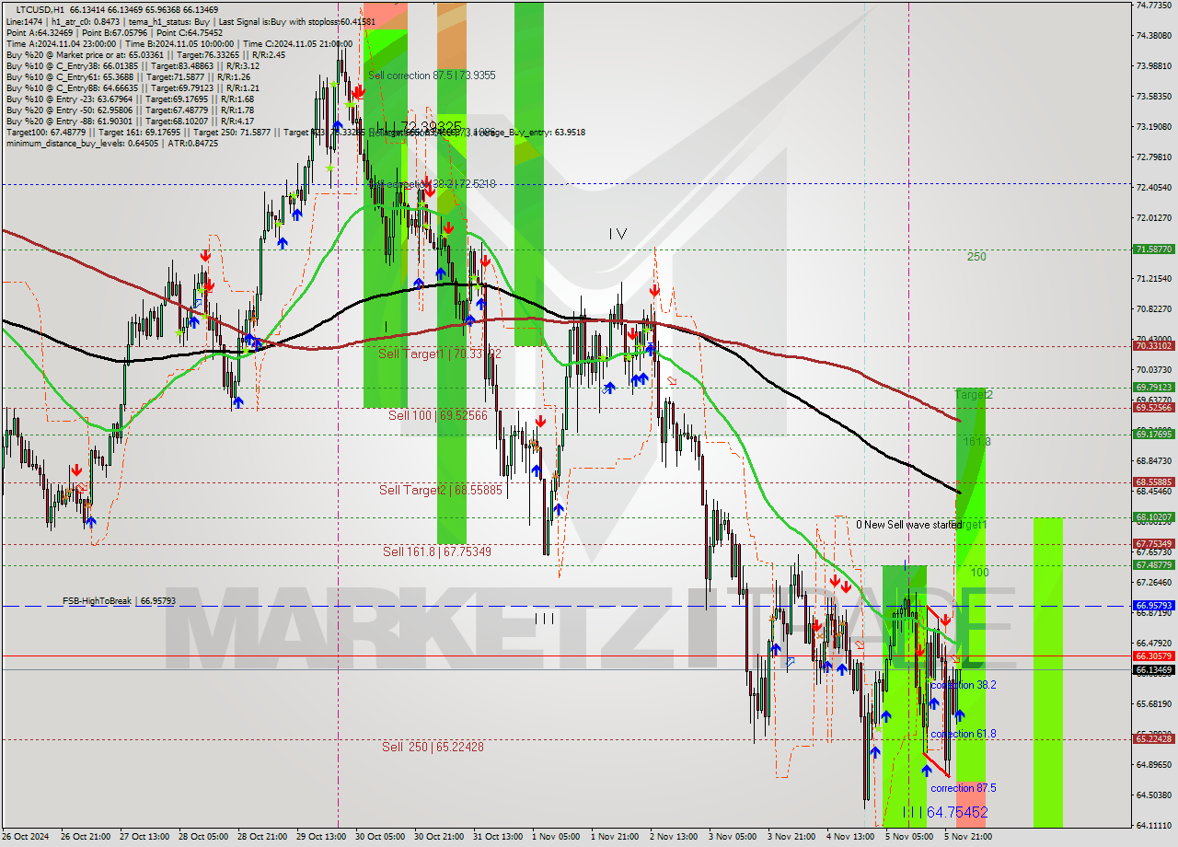The image size is (1178, 847).
Task: Click the green '161.8' level label
Action: [x=976, y=442]
